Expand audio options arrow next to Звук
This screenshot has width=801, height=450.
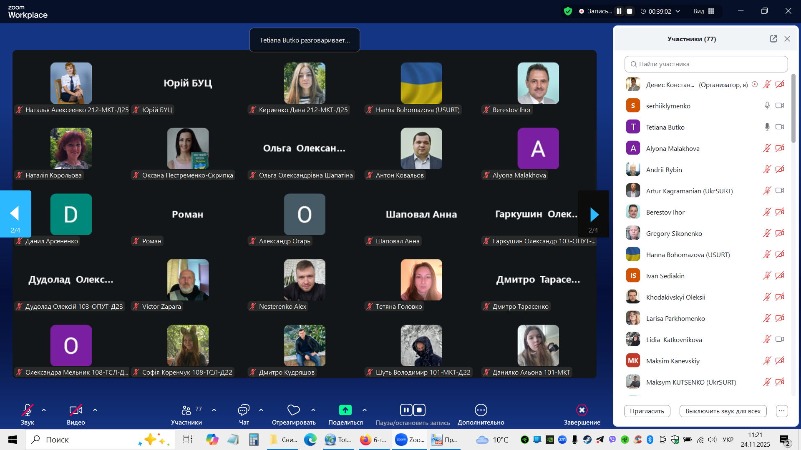(44, 410)
